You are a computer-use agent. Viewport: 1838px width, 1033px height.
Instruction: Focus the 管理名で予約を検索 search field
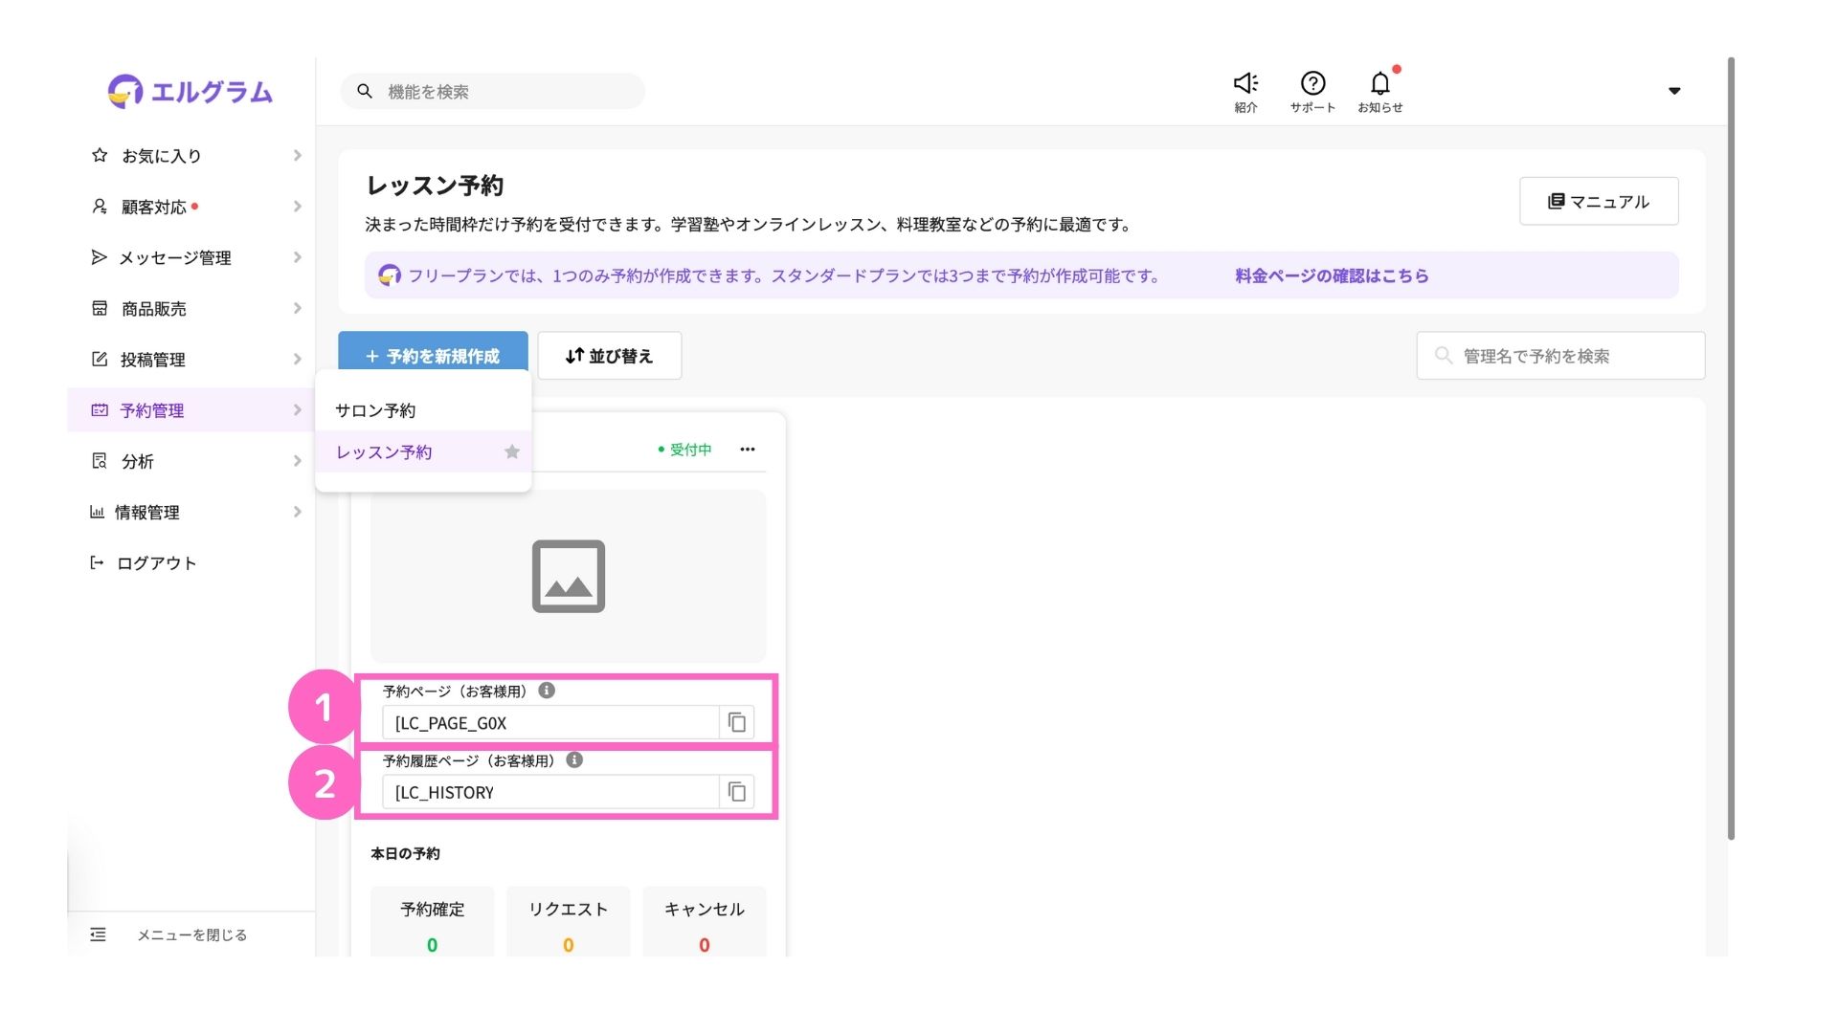[1570, 356]
